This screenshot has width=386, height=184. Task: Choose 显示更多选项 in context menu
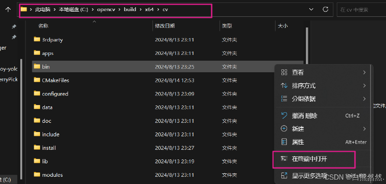(323, 176)
